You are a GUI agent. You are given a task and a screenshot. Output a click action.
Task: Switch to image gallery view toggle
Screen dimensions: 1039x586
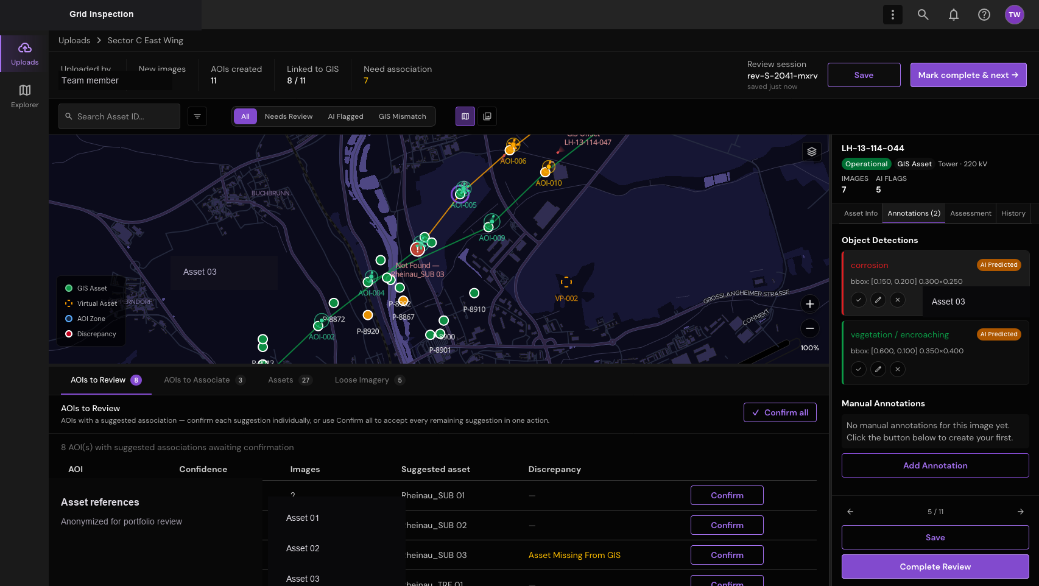click(x=487, y=116)
